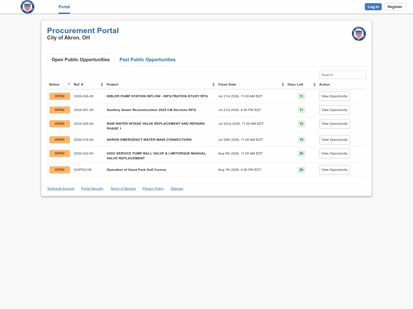The width and height of the screenshot is (413, 309).
Task: Sort by Close Date column arrows
Action: click(283, 84)
